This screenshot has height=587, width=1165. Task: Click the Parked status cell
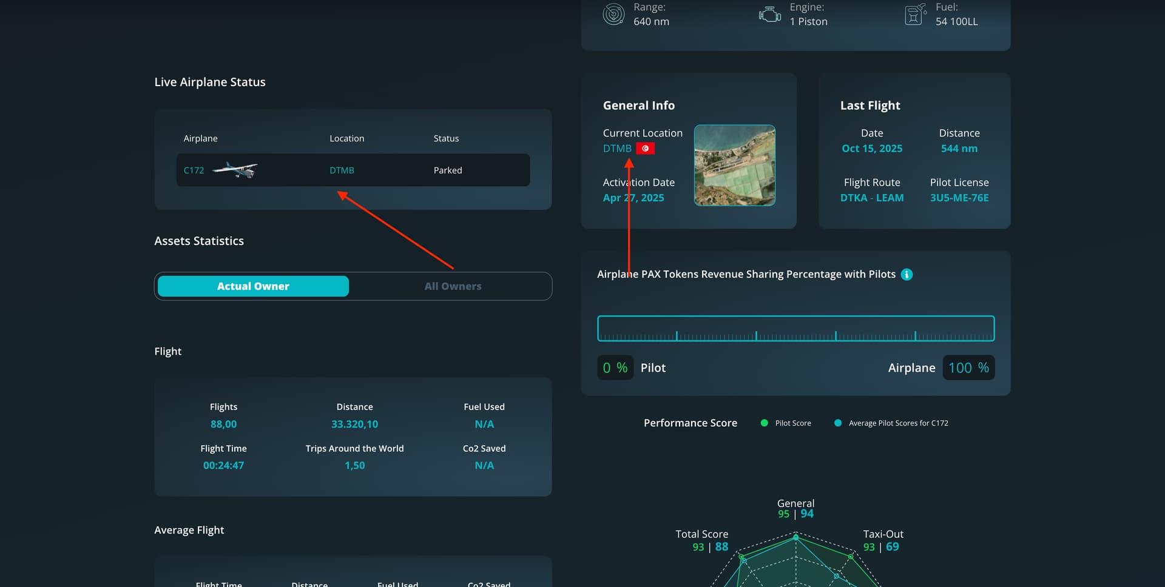[447, 170]
